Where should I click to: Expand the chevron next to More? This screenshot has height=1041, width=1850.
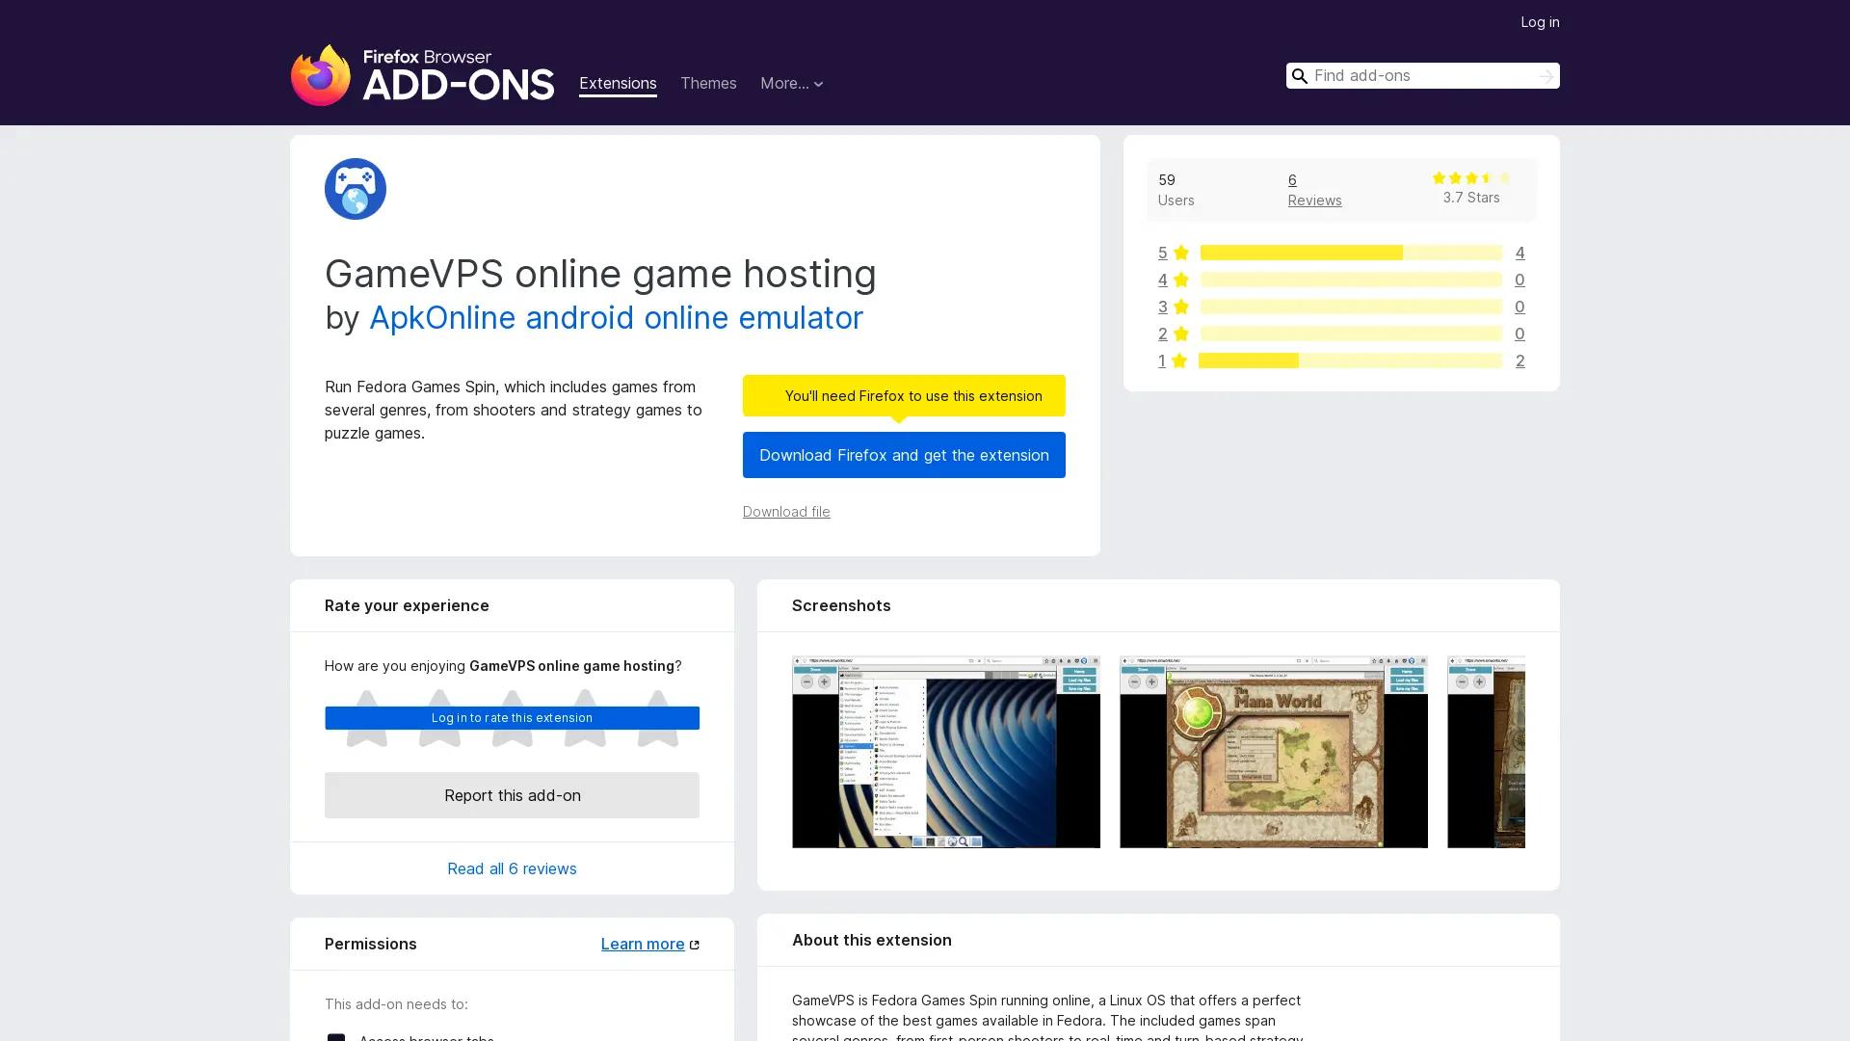817,85
